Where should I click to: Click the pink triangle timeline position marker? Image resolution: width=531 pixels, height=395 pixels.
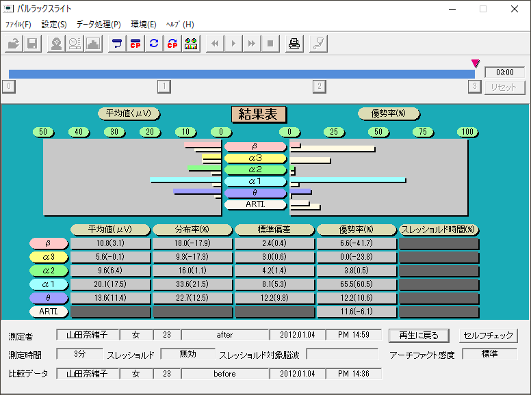(x=476, y=64)
